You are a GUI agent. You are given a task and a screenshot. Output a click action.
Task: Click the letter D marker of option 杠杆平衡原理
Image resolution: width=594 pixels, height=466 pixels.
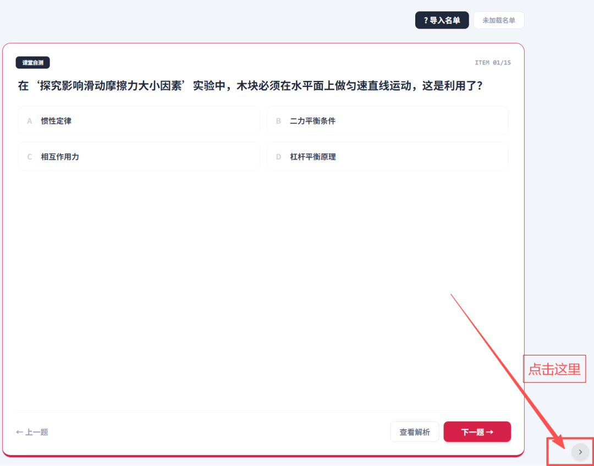pos(278,156)
